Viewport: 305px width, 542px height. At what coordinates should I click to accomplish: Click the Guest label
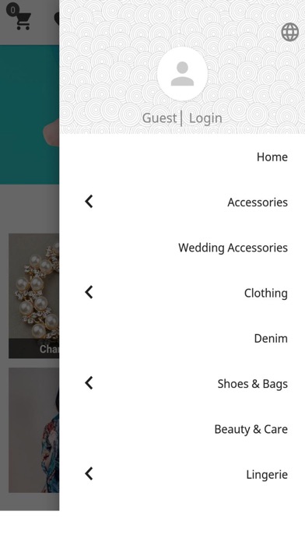pyautogui.click(x=160, y=118)
